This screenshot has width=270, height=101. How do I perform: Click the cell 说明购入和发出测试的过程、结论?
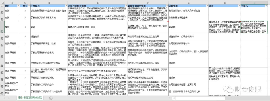tap(148, 63)
